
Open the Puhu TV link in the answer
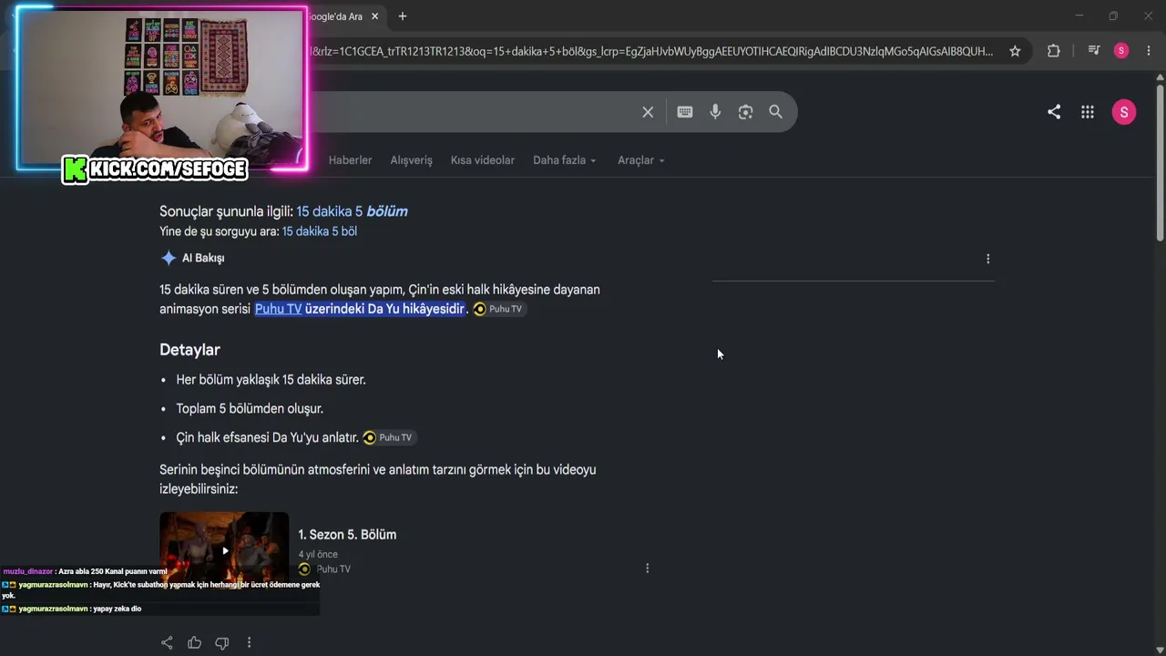[278, 309]
